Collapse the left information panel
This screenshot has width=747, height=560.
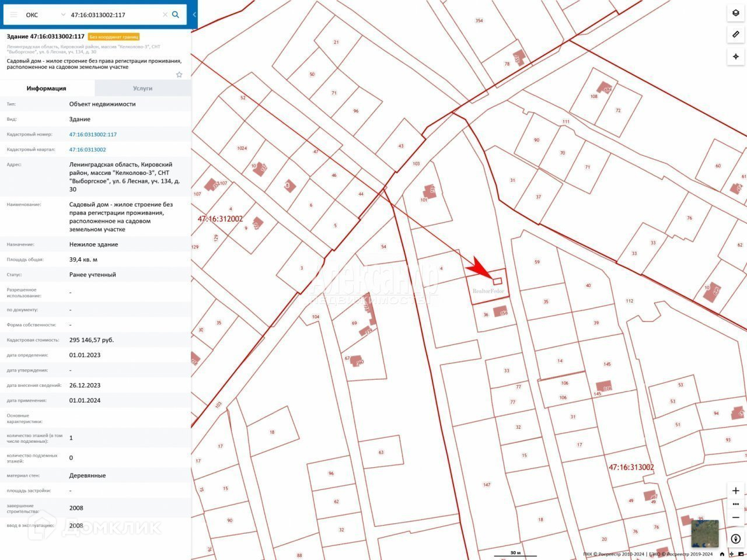click(x=194, y=15)
